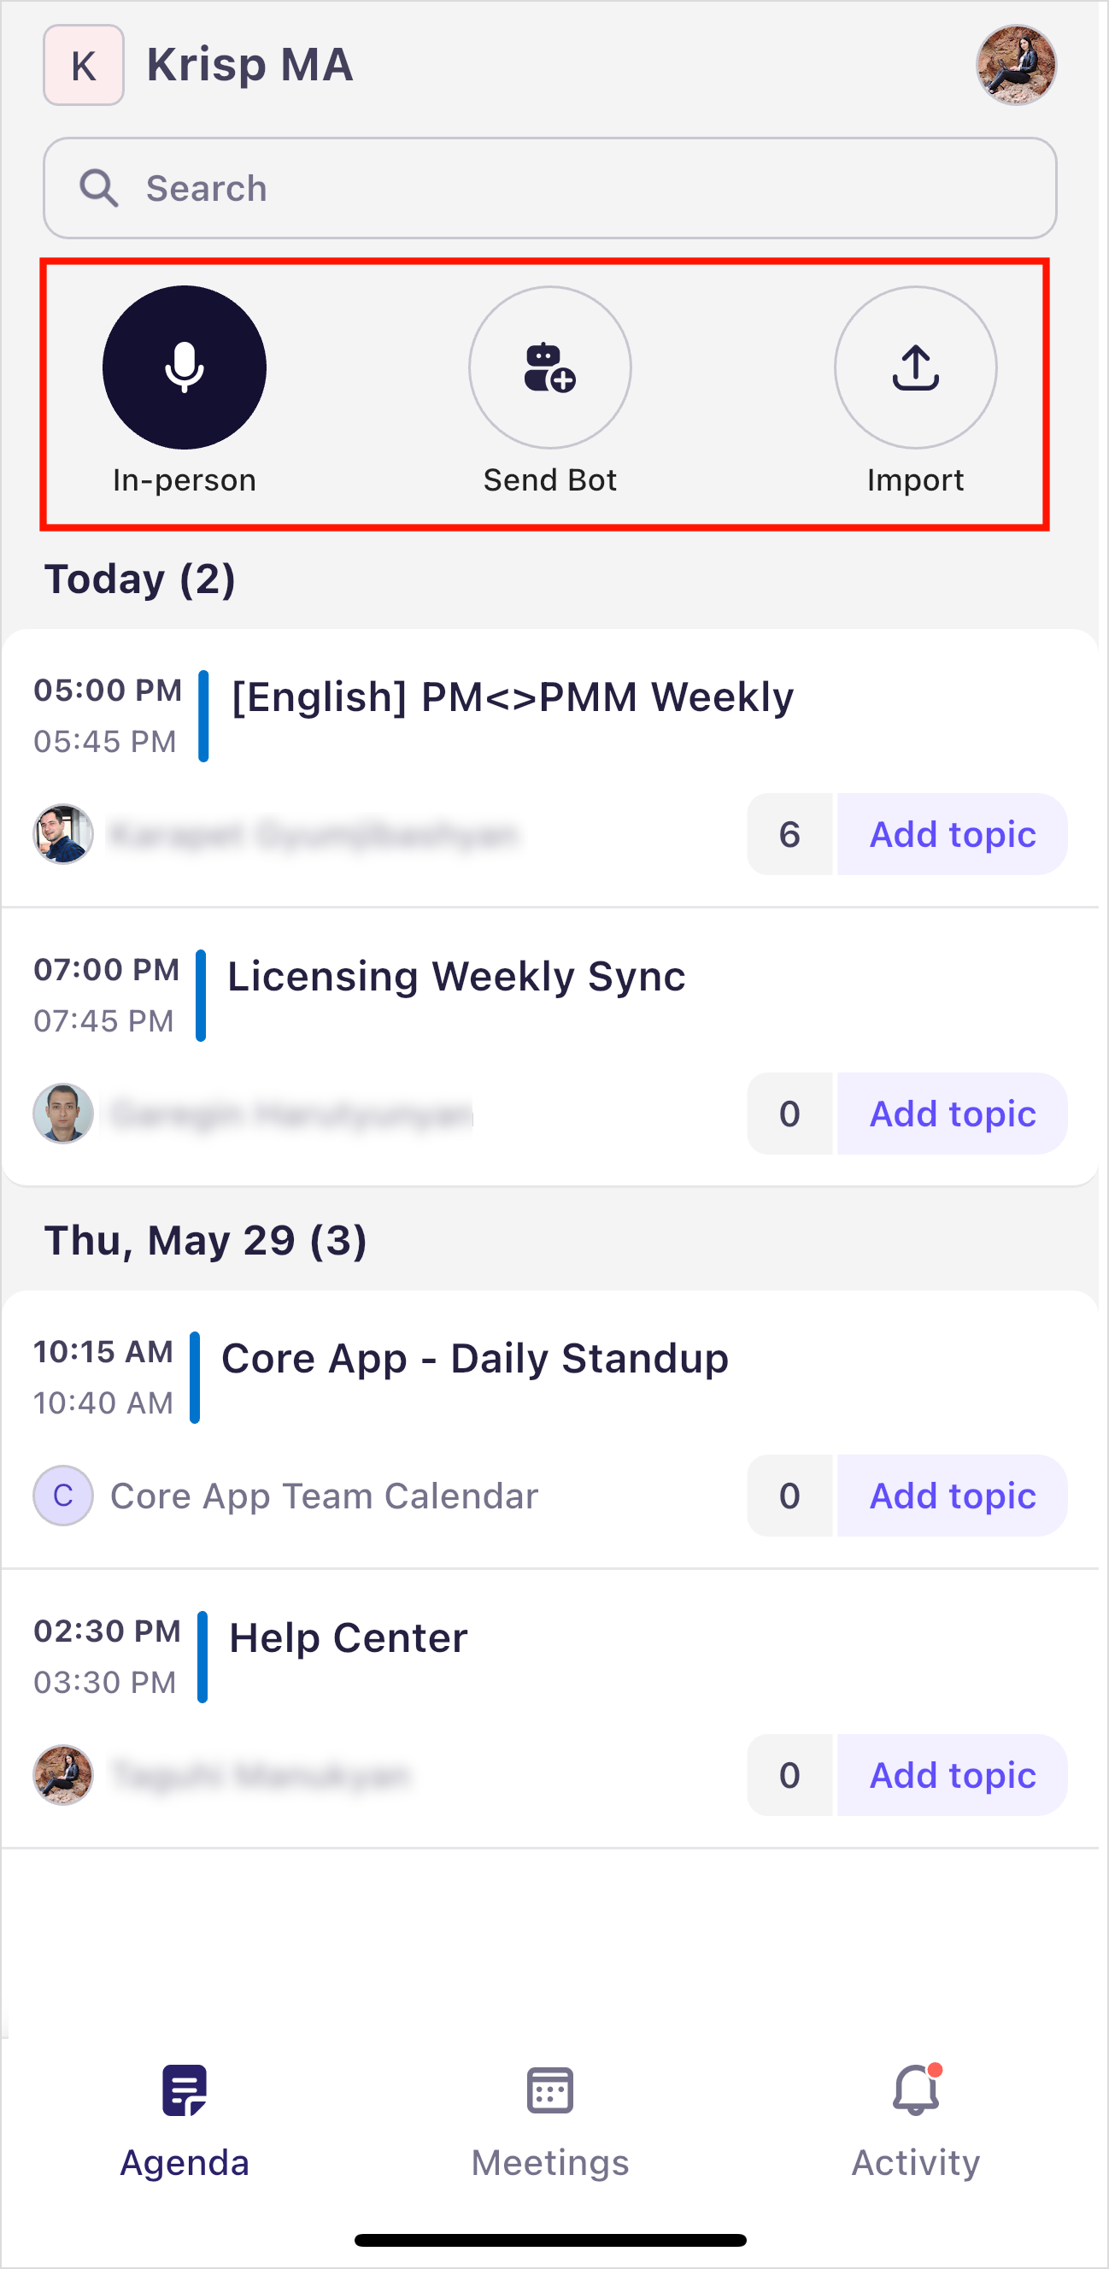Tap the Send Bot icon
The width and height of the screenshot is (1109, 2269).
pos(549,367)
